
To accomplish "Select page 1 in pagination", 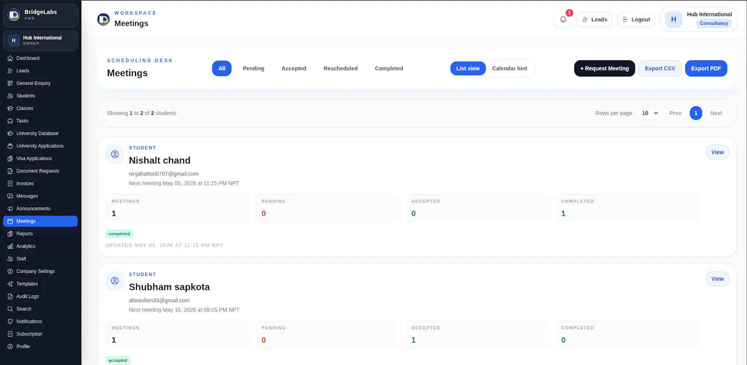I will [x=696, y=113].
